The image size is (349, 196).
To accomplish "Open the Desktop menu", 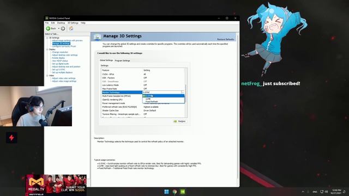I will click(x=61, y=23).
